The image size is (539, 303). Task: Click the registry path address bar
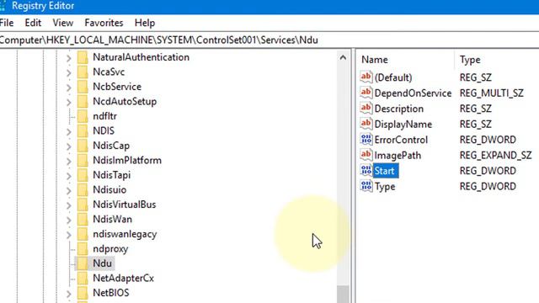[269, 40]
